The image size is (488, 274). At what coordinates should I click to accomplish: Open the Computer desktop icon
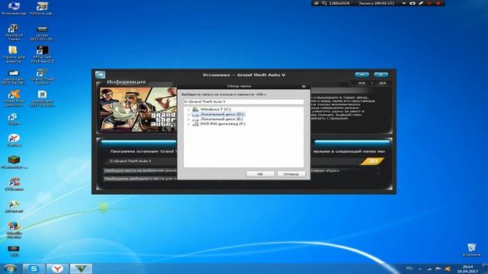click(x=14, y=8)
